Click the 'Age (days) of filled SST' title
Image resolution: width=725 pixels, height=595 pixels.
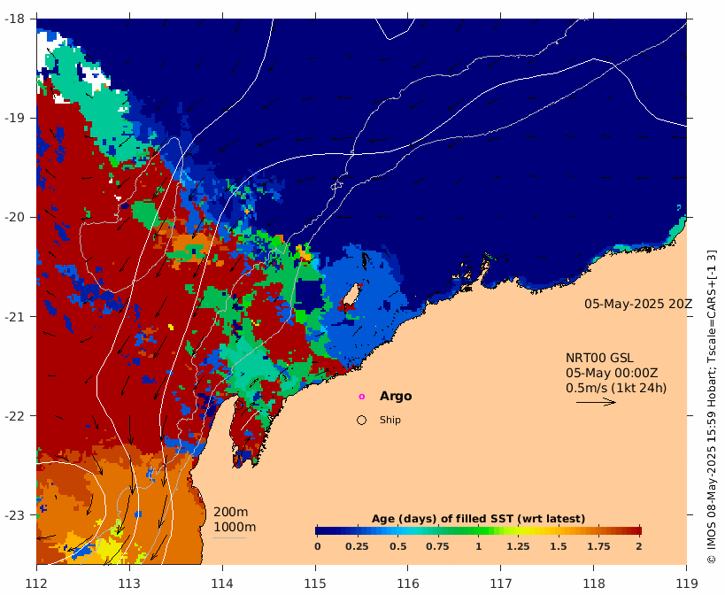[x=478, y=519]
